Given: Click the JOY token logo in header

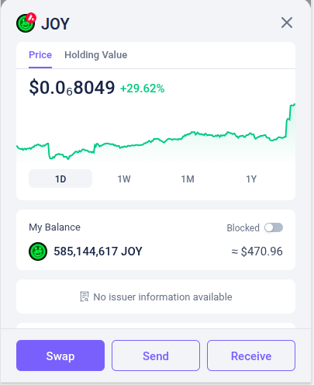Looking at the screenshot, I should pyautogui.click(x=26, y=23).
